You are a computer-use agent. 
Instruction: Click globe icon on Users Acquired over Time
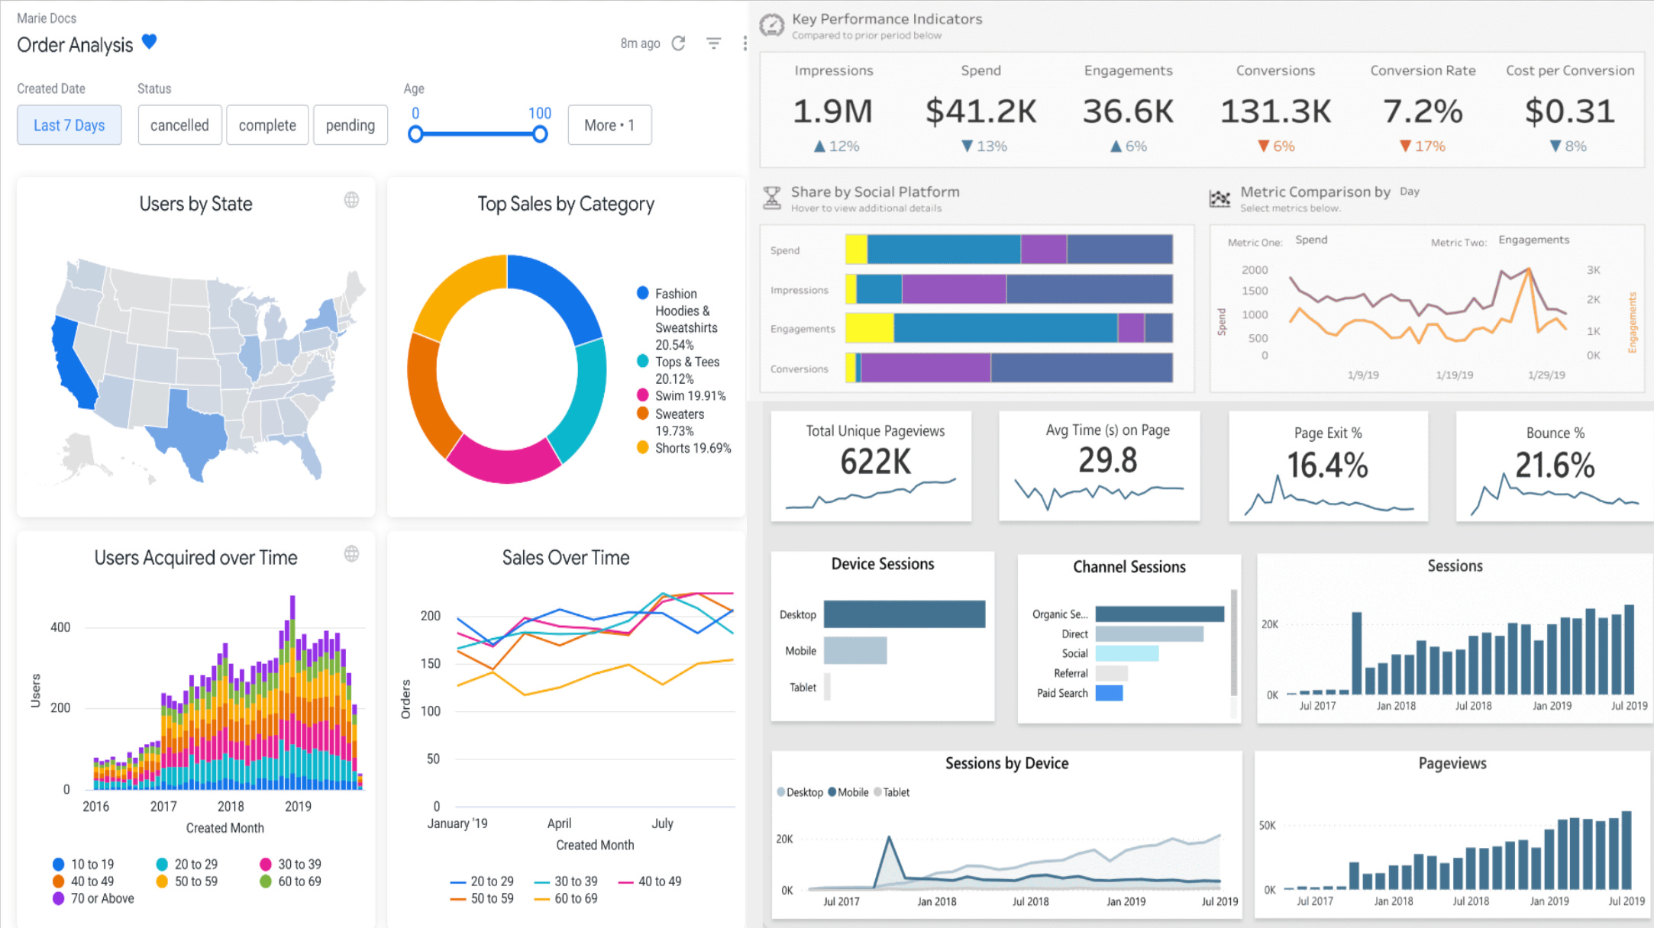[351, 554]
